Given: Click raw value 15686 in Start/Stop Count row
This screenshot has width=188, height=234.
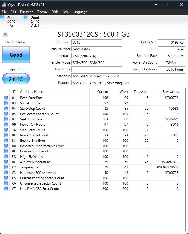Looking at the screenshot, I should pos(174,109).
